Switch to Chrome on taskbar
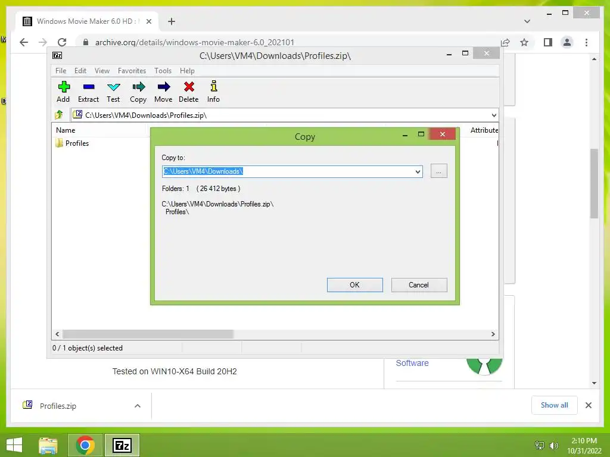The image size is (610, 457). click(x=85, y=445)
